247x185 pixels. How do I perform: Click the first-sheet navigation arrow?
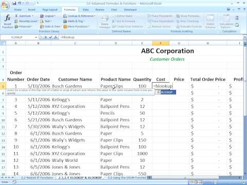click(2, 178)
